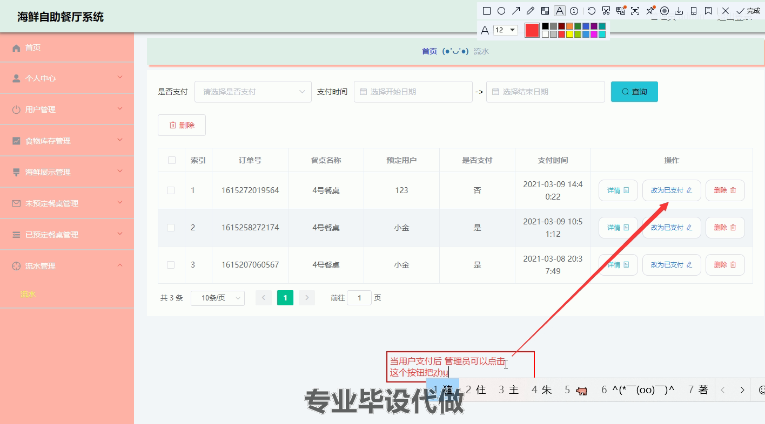Undo the last annotation
The image size is (765, 424).
pyautogui.click(x=592, y=11)
